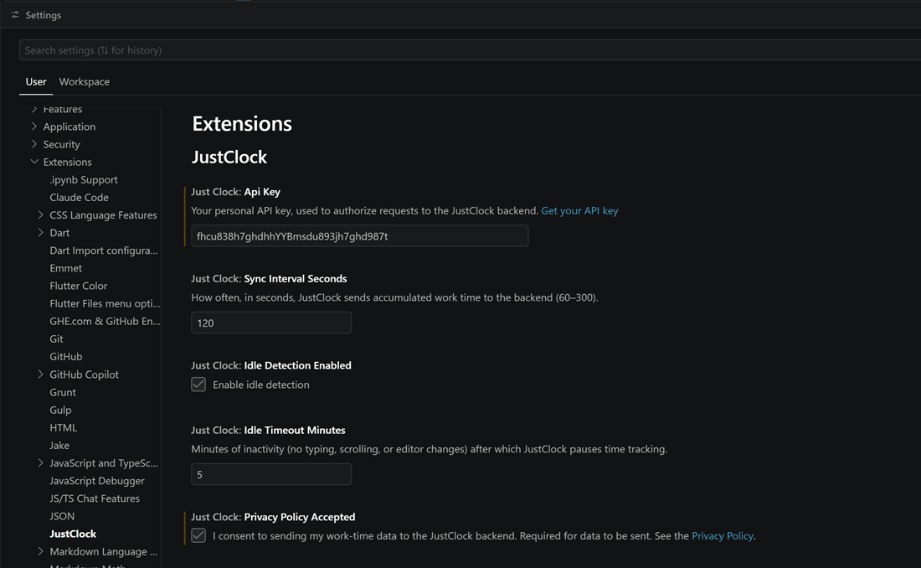921x568 pixels.
Task: Select JavaScript Debugger tree item
Action: point(97,481)
